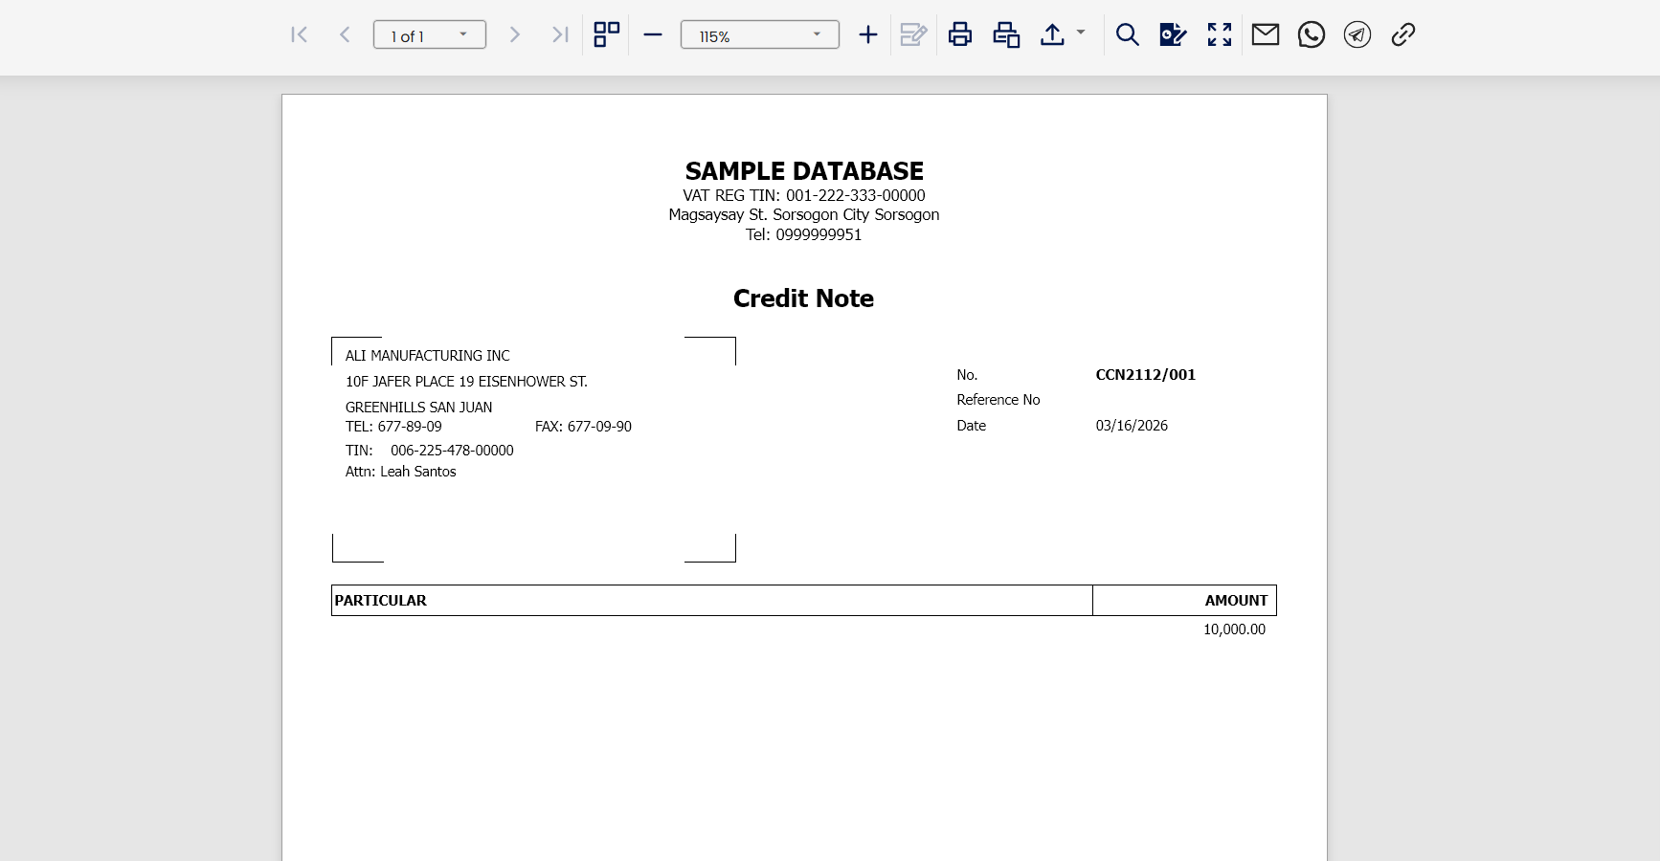
Task: Zoom out with the minus icon
Action: 653,35
